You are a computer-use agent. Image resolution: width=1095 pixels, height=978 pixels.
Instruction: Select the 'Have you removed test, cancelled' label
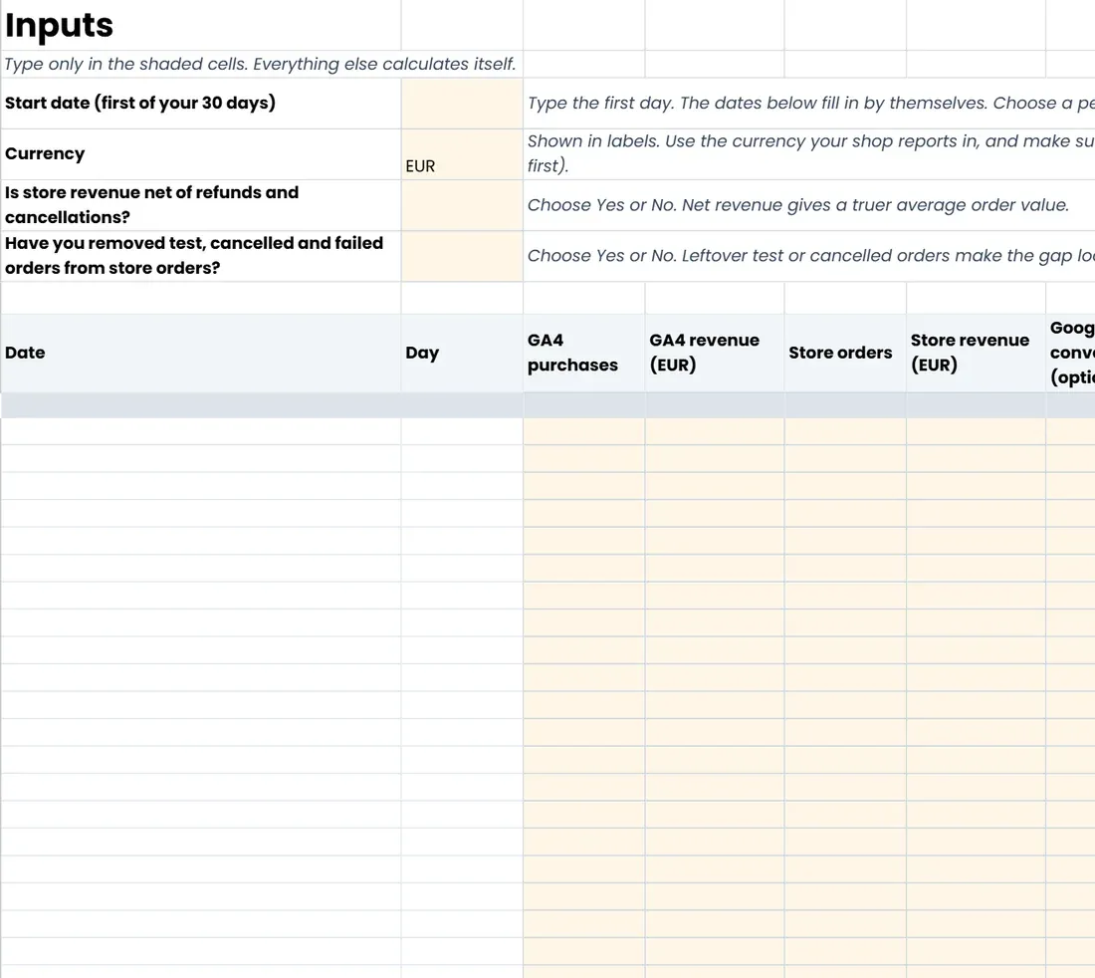click(193, 256)
